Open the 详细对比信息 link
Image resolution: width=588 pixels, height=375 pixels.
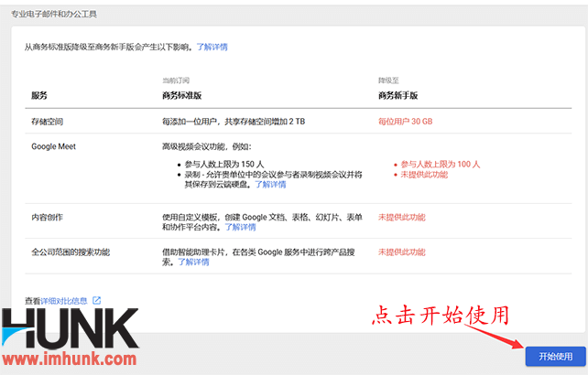(64, 300)
